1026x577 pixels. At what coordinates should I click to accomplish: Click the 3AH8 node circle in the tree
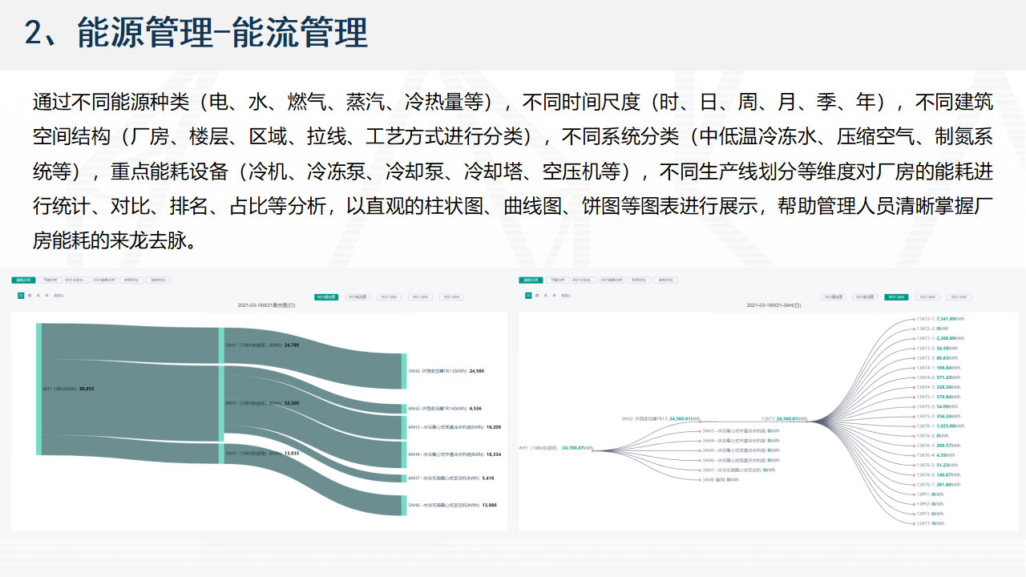pos(700,479)
